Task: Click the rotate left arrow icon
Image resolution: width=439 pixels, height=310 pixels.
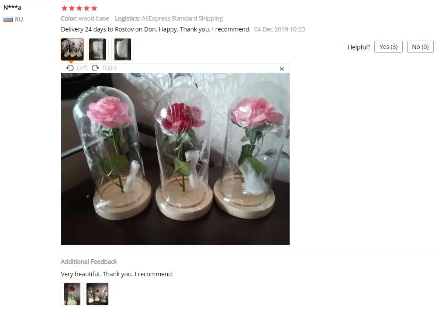Action: [x=70, y=68]
